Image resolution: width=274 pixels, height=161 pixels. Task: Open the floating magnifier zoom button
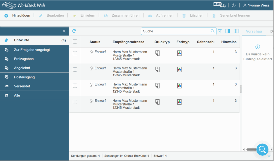[262, 150]
